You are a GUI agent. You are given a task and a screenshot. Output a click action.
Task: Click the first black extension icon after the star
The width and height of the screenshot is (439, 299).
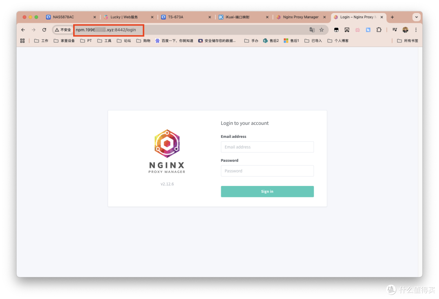coord(336,30)
